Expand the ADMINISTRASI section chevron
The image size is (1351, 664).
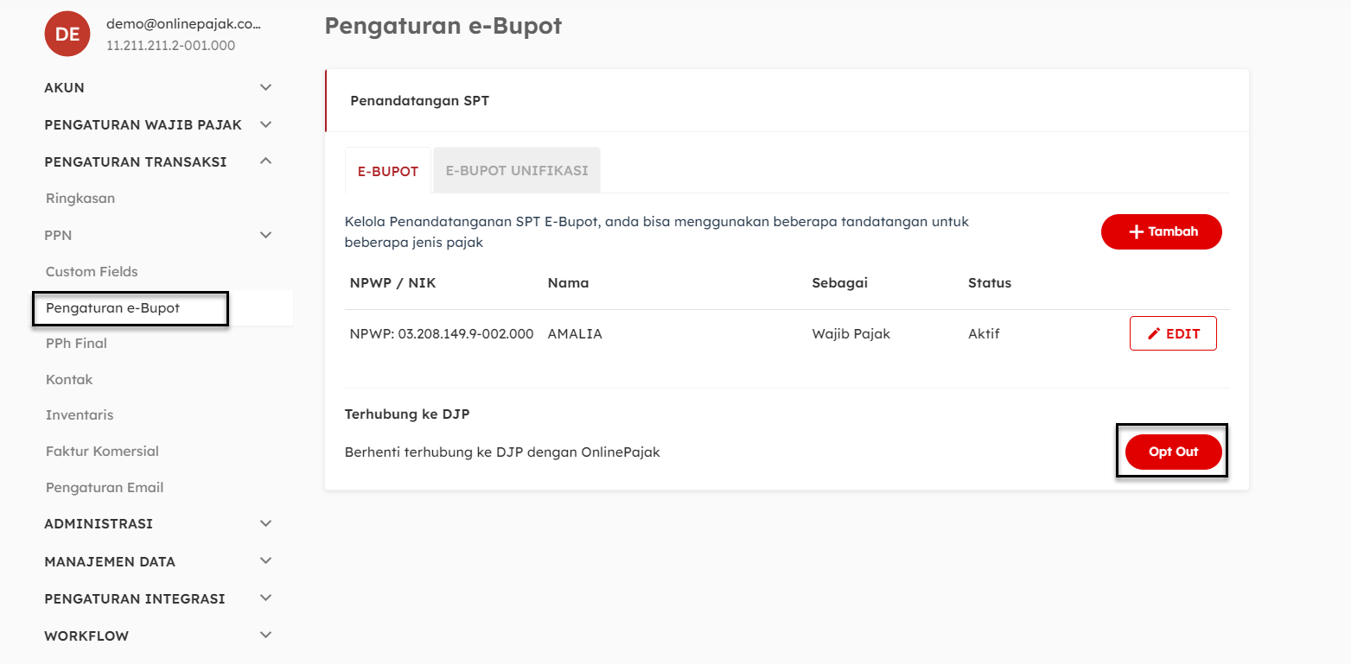266,523
